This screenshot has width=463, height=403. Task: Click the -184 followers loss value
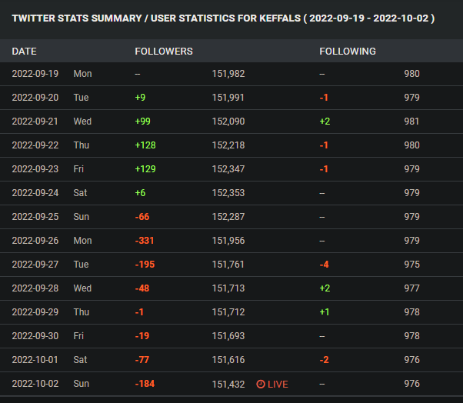point(145,384)
